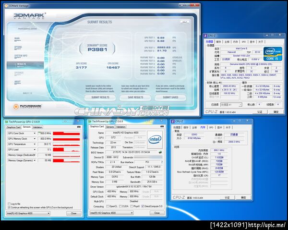Open Validation tab in GPU-Z Graphics Card window

click(120, 127)
